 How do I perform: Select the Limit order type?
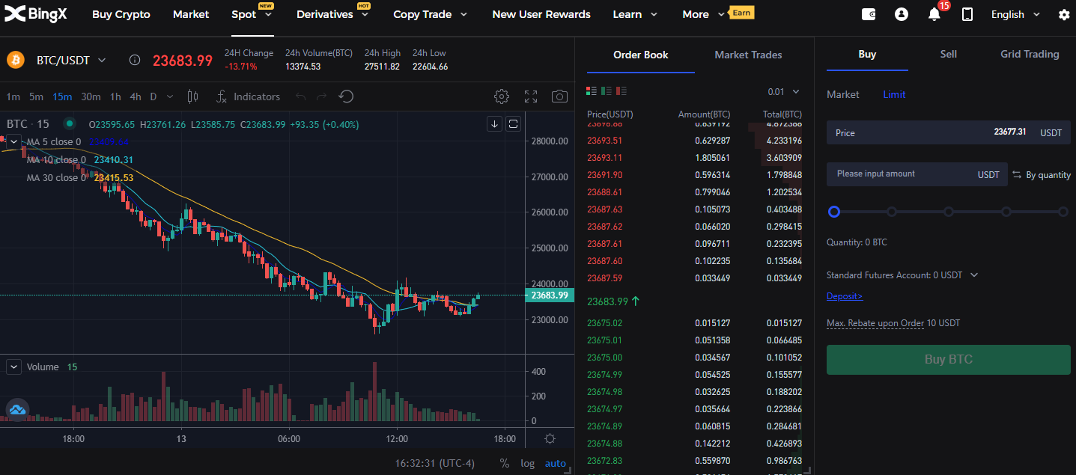(894, 94)
